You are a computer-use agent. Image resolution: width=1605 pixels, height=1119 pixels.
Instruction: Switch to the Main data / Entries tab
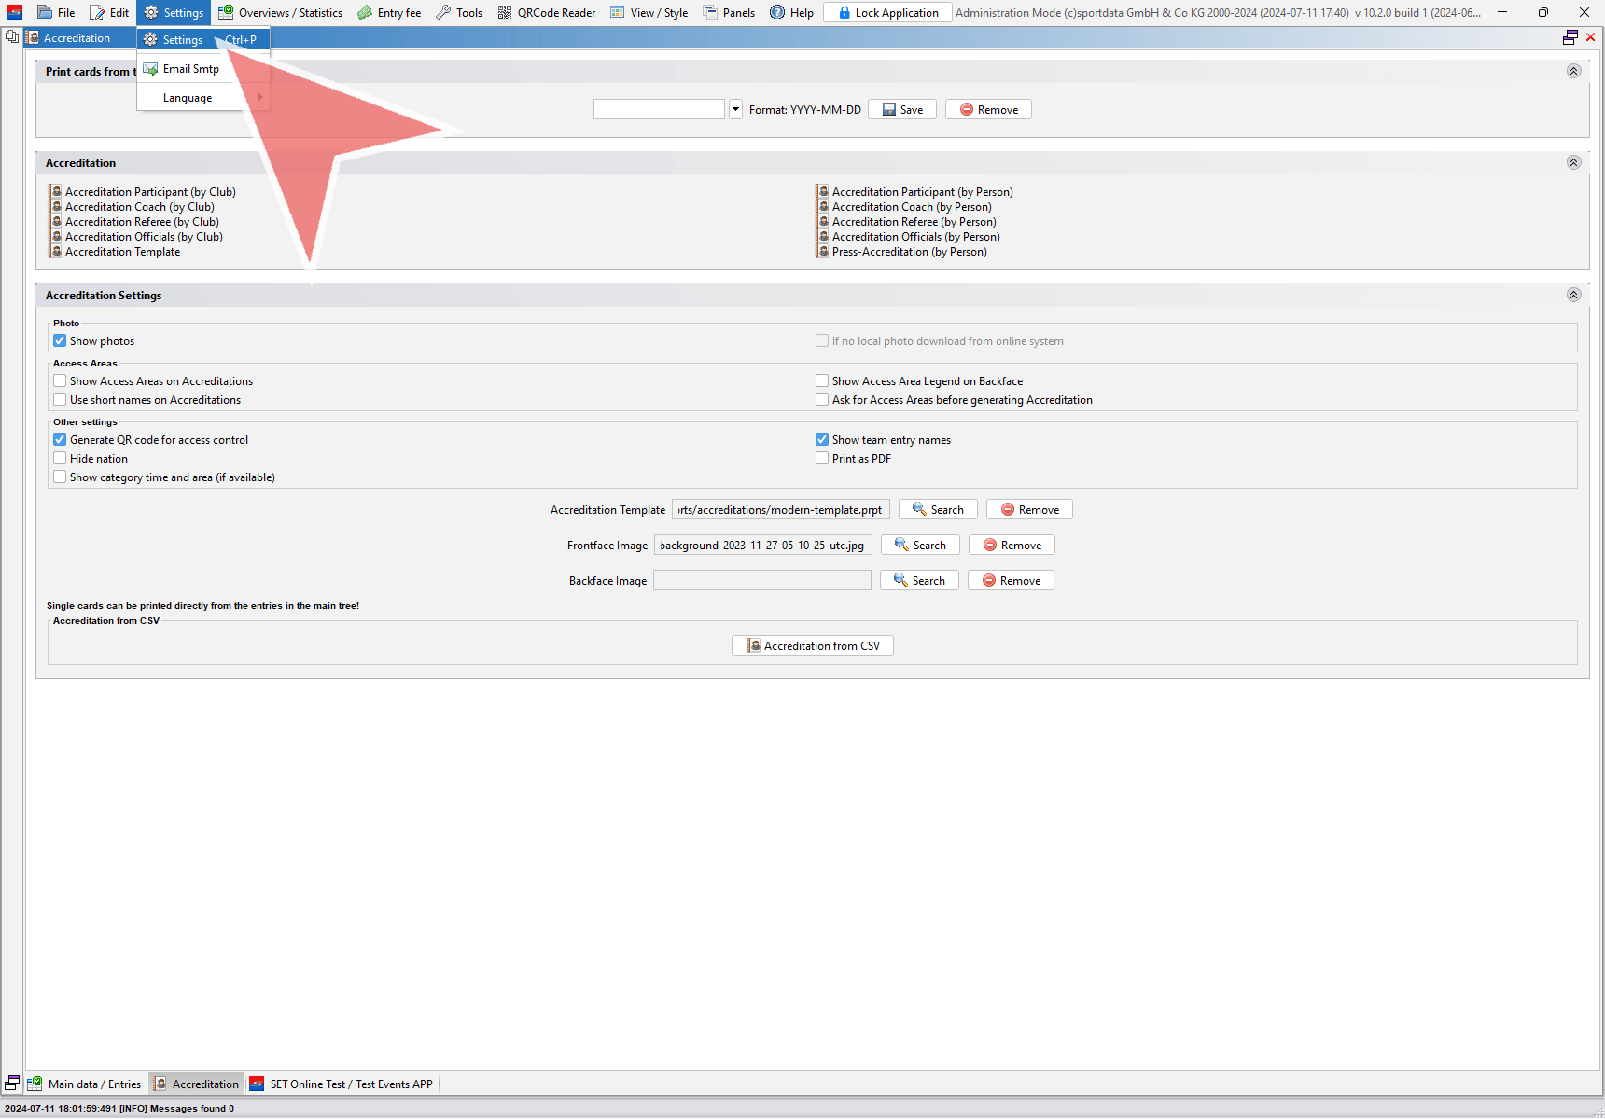(86, 1084)
